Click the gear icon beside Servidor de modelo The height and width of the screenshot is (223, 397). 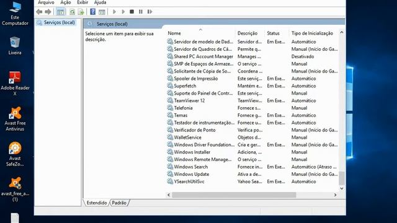pyautogui.click(x=170, y=42)
